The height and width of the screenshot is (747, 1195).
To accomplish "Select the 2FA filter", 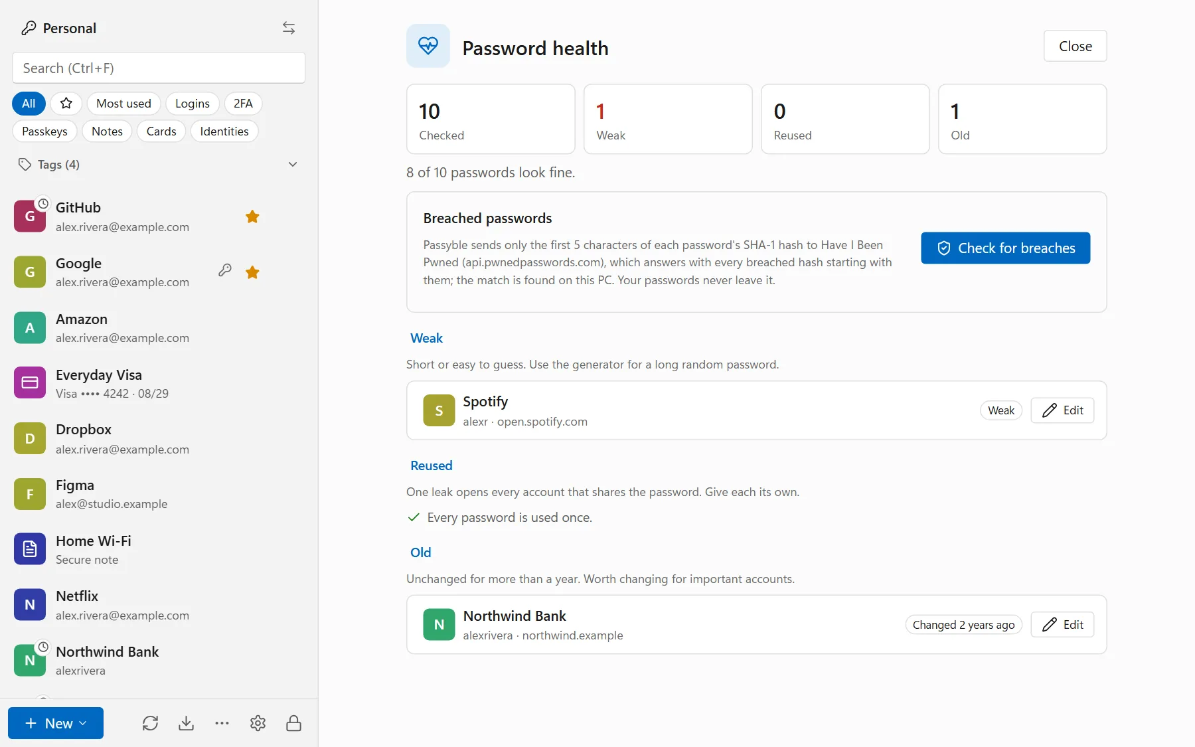I will pyautogui.click(x=243, y=104).
